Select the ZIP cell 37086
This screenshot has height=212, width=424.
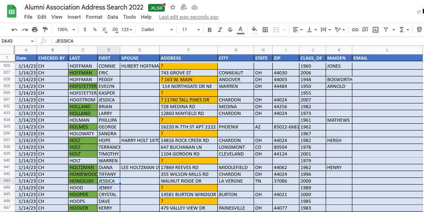click(286, 181)
